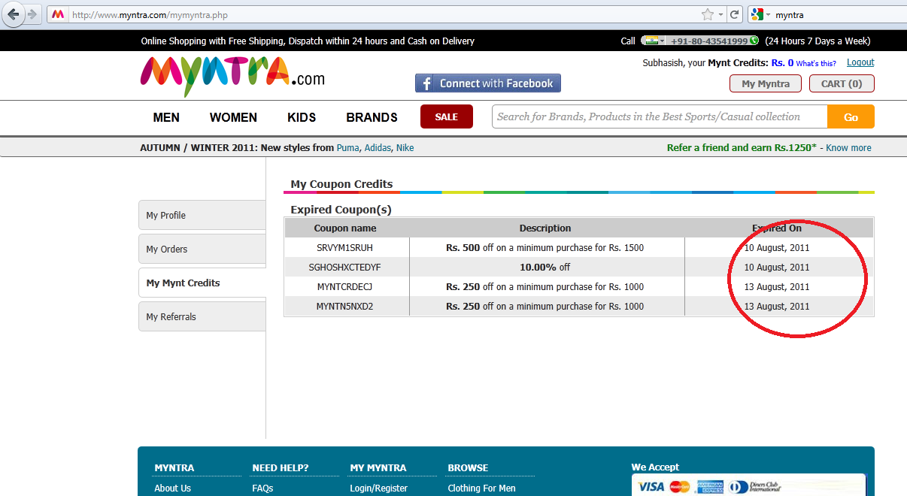
Task: Open the Myntra.com logo homepage
Action: [x=232, y=75]
